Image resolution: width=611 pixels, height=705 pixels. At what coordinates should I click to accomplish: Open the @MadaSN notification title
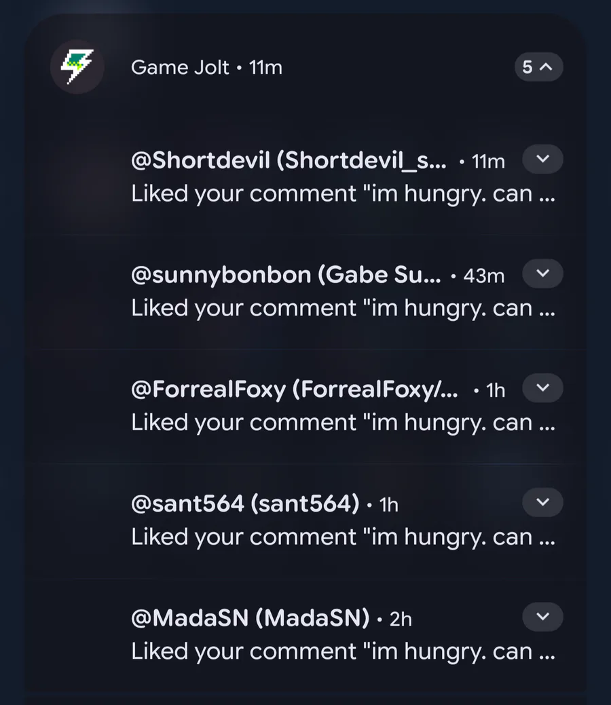pos(250,618)
